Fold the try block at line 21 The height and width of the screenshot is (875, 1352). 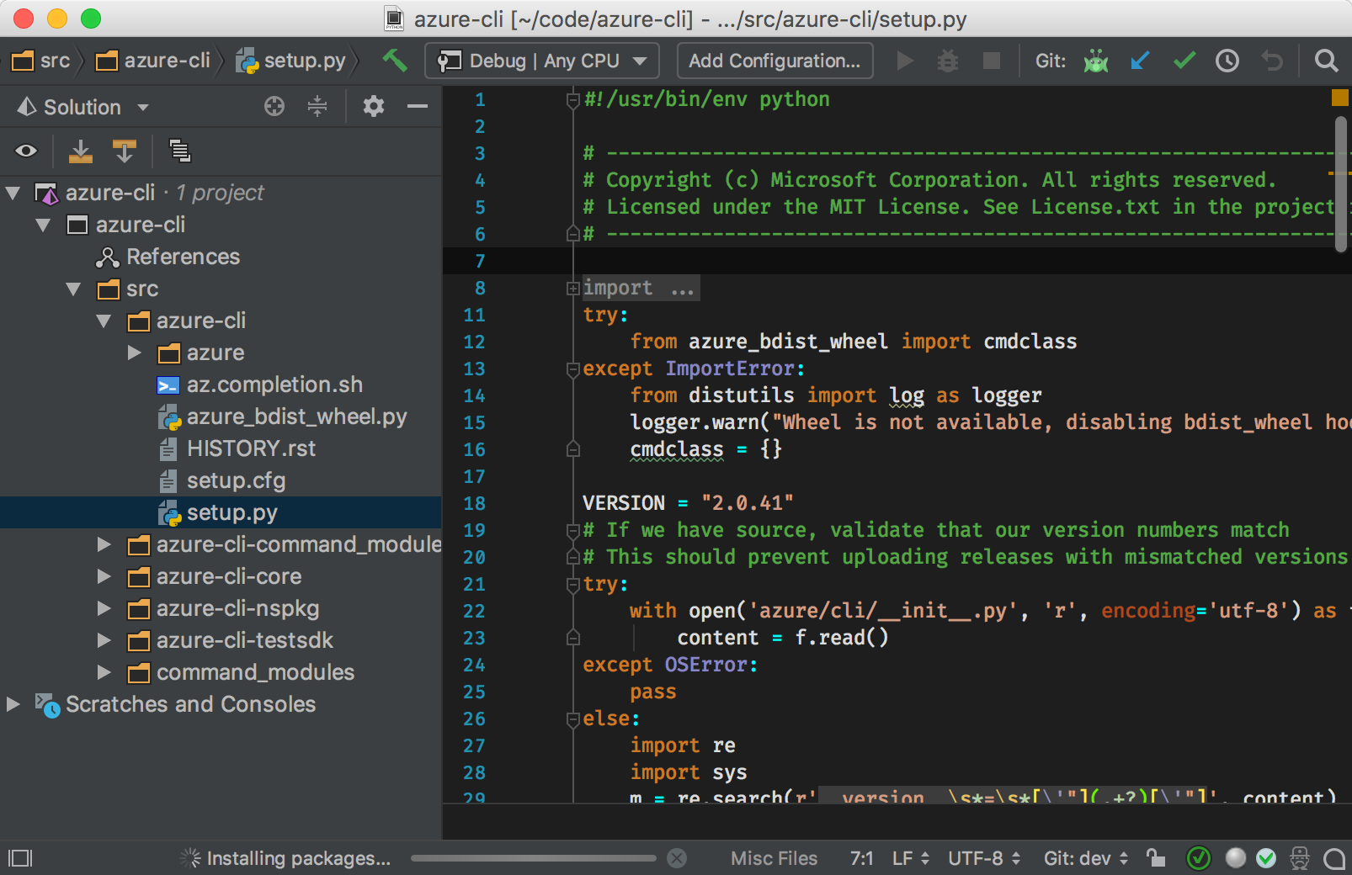coord(573,585)
